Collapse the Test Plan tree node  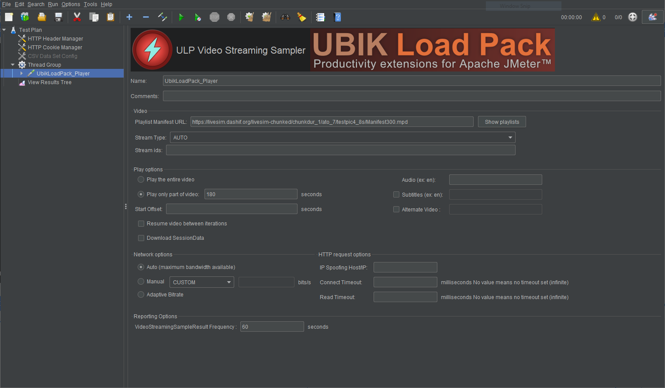click(x=4, y=30)
